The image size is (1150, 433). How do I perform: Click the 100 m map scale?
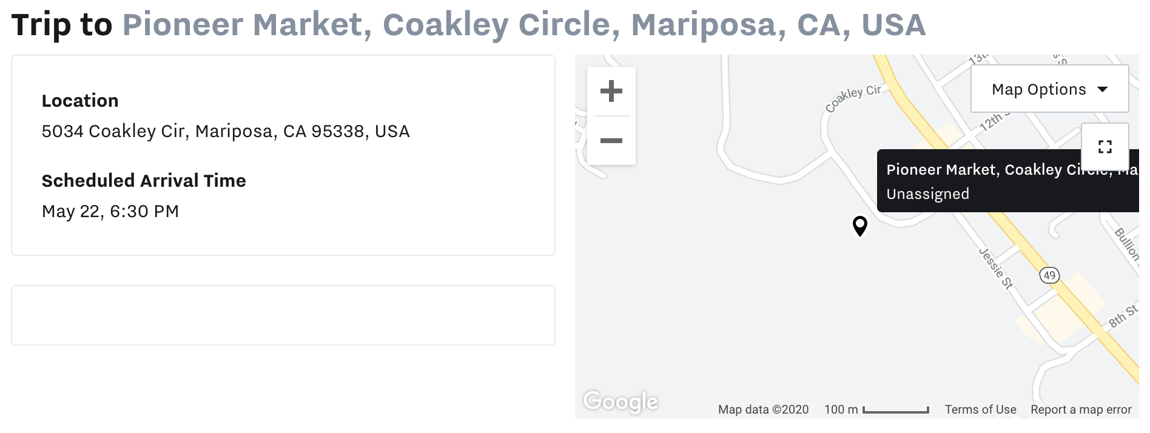(x=876, y=409)
